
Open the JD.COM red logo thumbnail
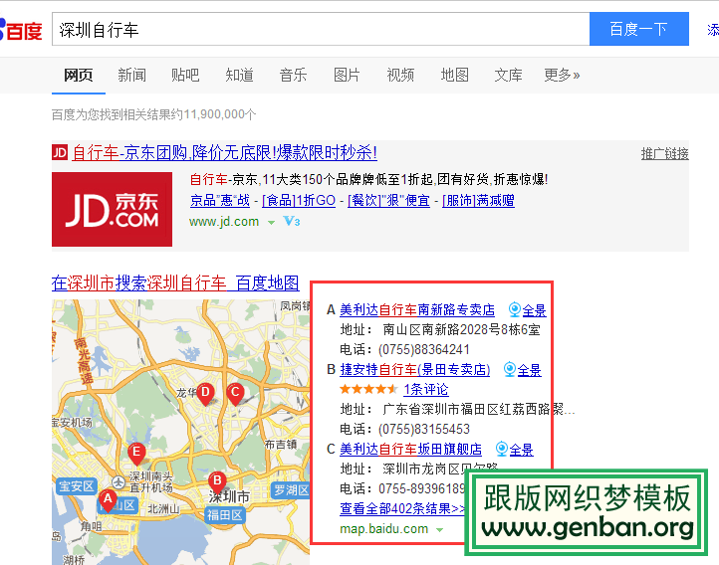pos(112,209)
